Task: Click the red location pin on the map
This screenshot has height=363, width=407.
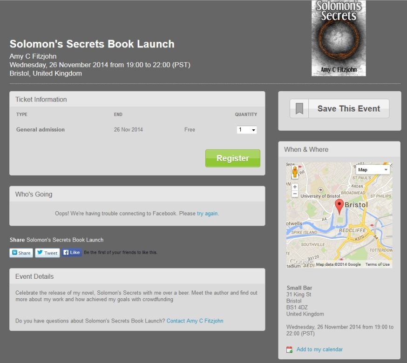Action: pos(339,207)
